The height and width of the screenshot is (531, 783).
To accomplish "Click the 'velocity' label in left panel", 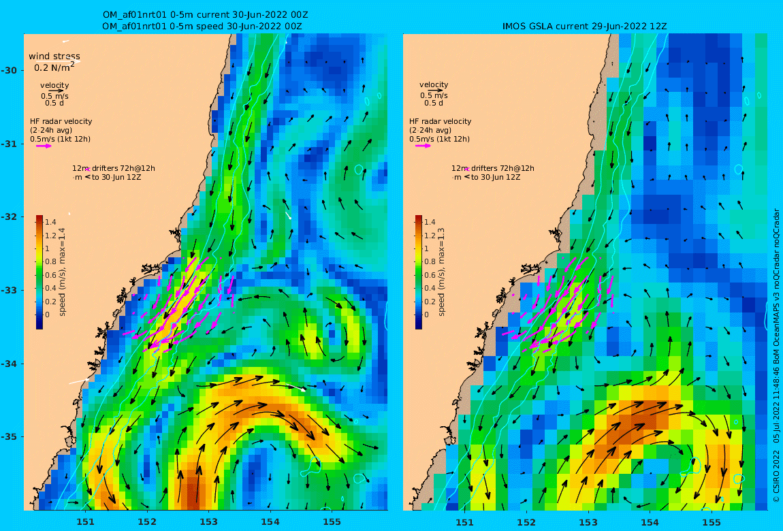I will [54, 85].
